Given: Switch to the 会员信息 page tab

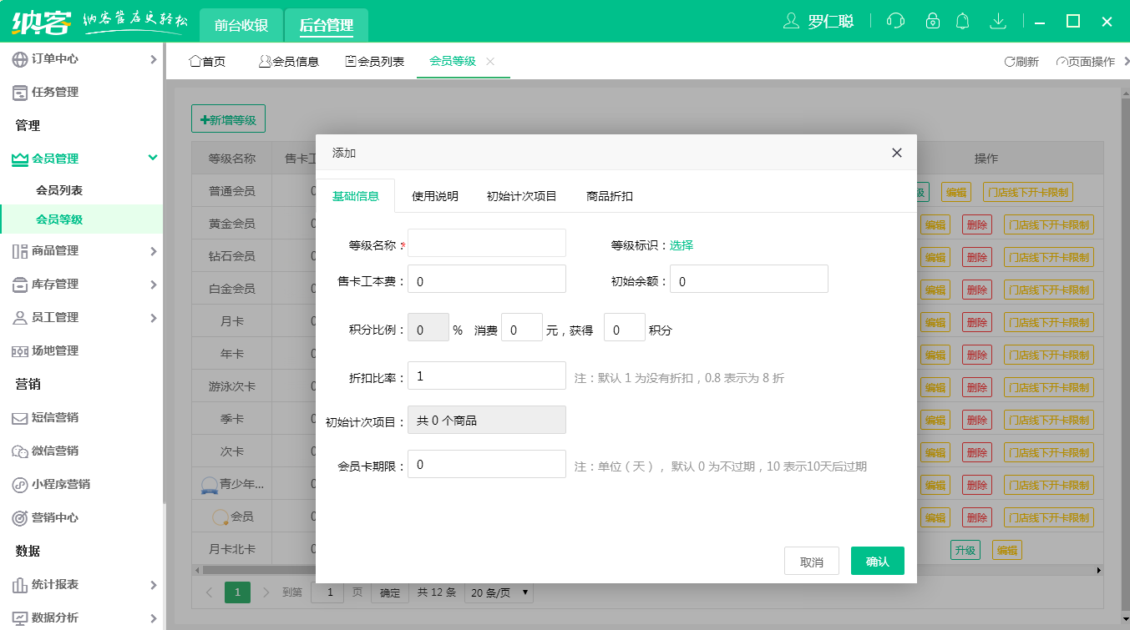Looking at the screenshot, I should 289,62.
